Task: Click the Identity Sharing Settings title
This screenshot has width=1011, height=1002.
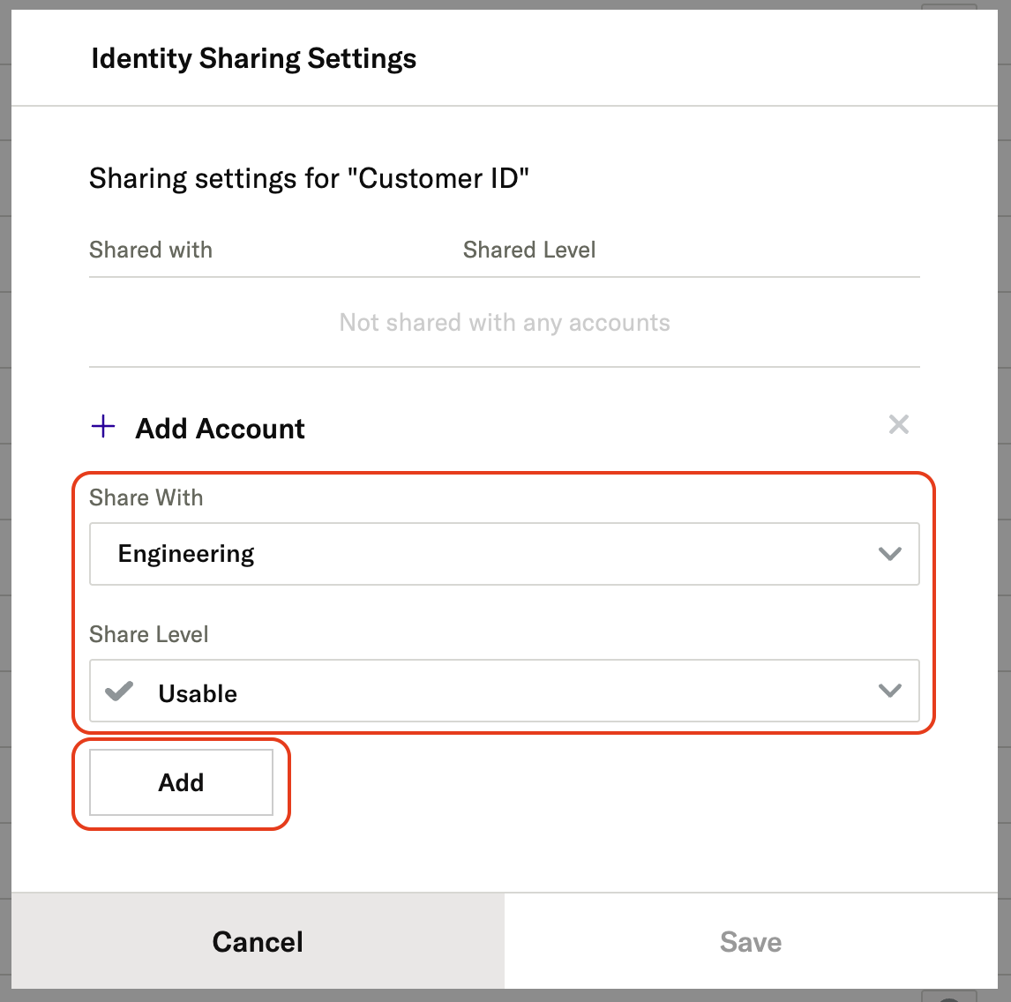Action: tap(254, 59)
